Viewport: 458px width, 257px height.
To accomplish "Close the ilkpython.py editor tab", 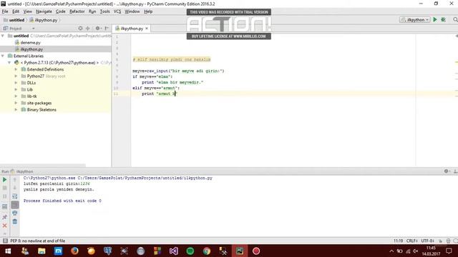I will click(x=147, y=29).
